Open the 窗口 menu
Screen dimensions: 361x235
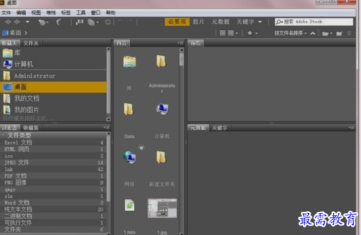click(x=96, y=13)
